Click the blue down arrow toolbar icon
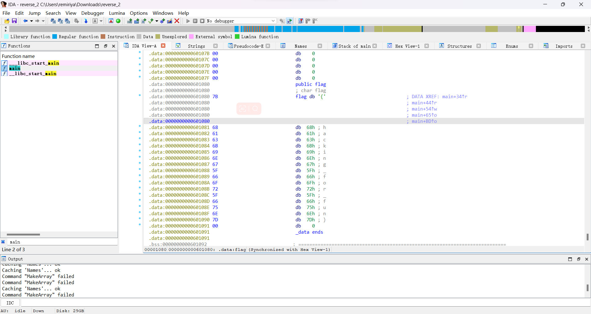Screen dimensions: 591x314 [x=86, y=21]
